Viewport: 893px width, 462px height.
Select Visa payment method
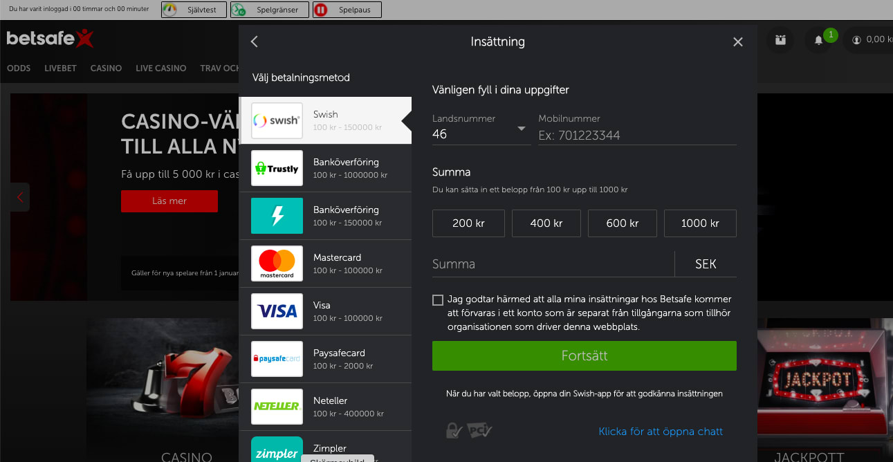(325, 311)
